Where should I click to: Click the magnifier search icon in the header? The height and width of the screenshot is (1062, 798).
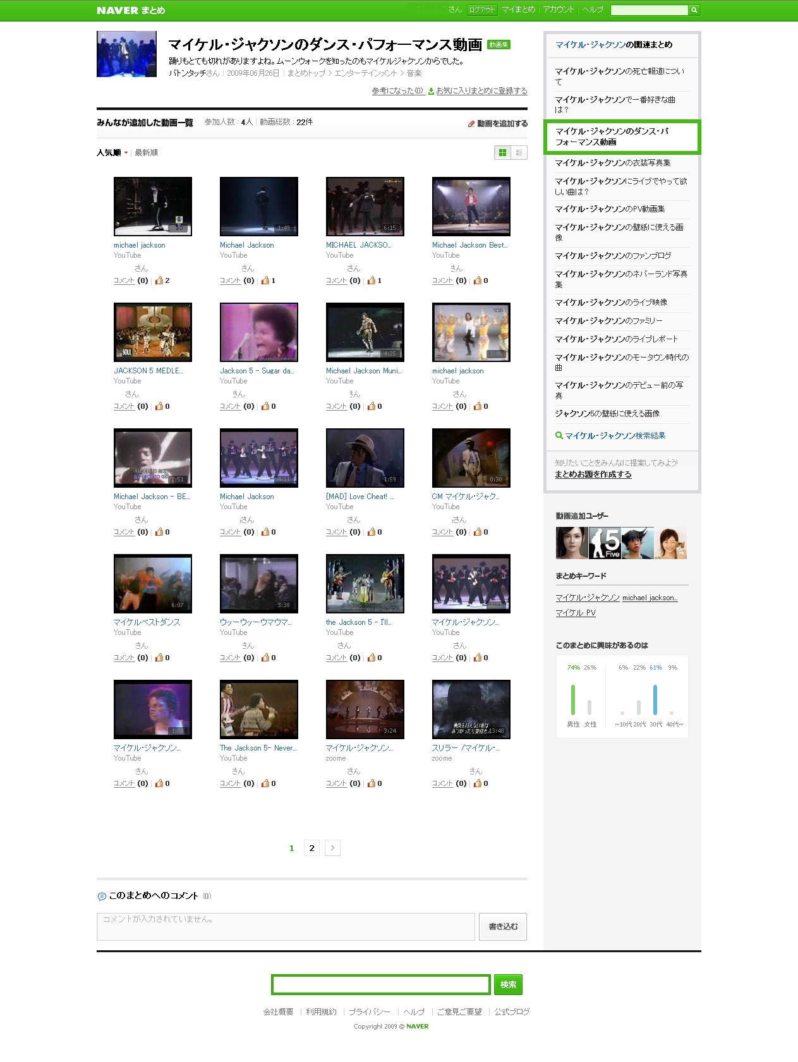(694, 10)
